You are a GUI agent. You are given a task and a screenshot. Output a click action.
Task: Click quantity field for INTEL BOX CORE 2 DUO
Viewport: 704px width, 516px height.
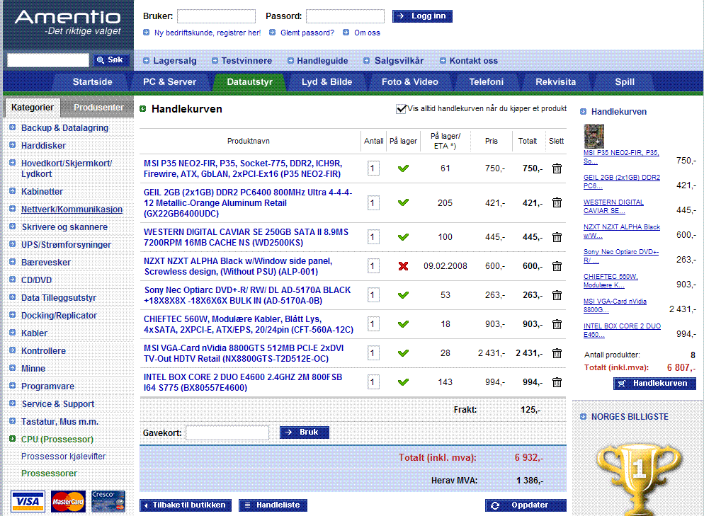[373, 382]
